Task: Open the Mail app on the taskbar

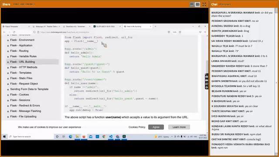Action: (91, 137)
